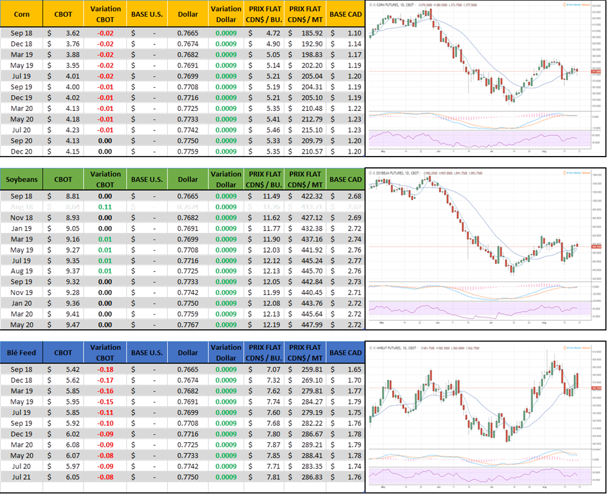607x494 pixels.
Task: Click the Jul 21 row label in Blé Feed table
Action: (x=21, y=477)
